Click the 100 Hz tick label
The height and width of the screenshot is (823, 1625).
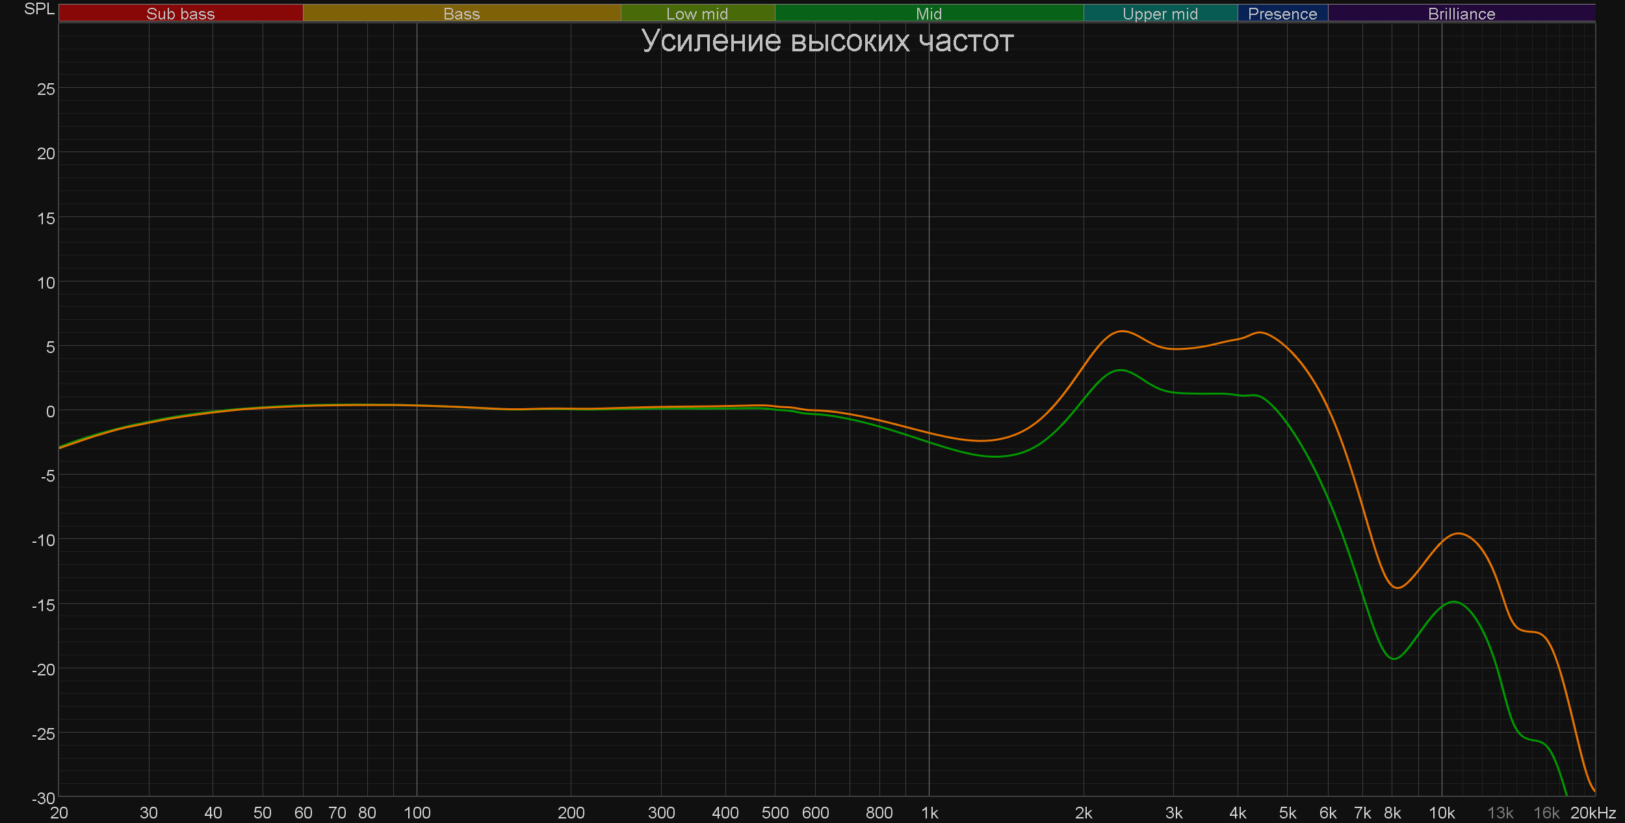[x=417, y=813]
